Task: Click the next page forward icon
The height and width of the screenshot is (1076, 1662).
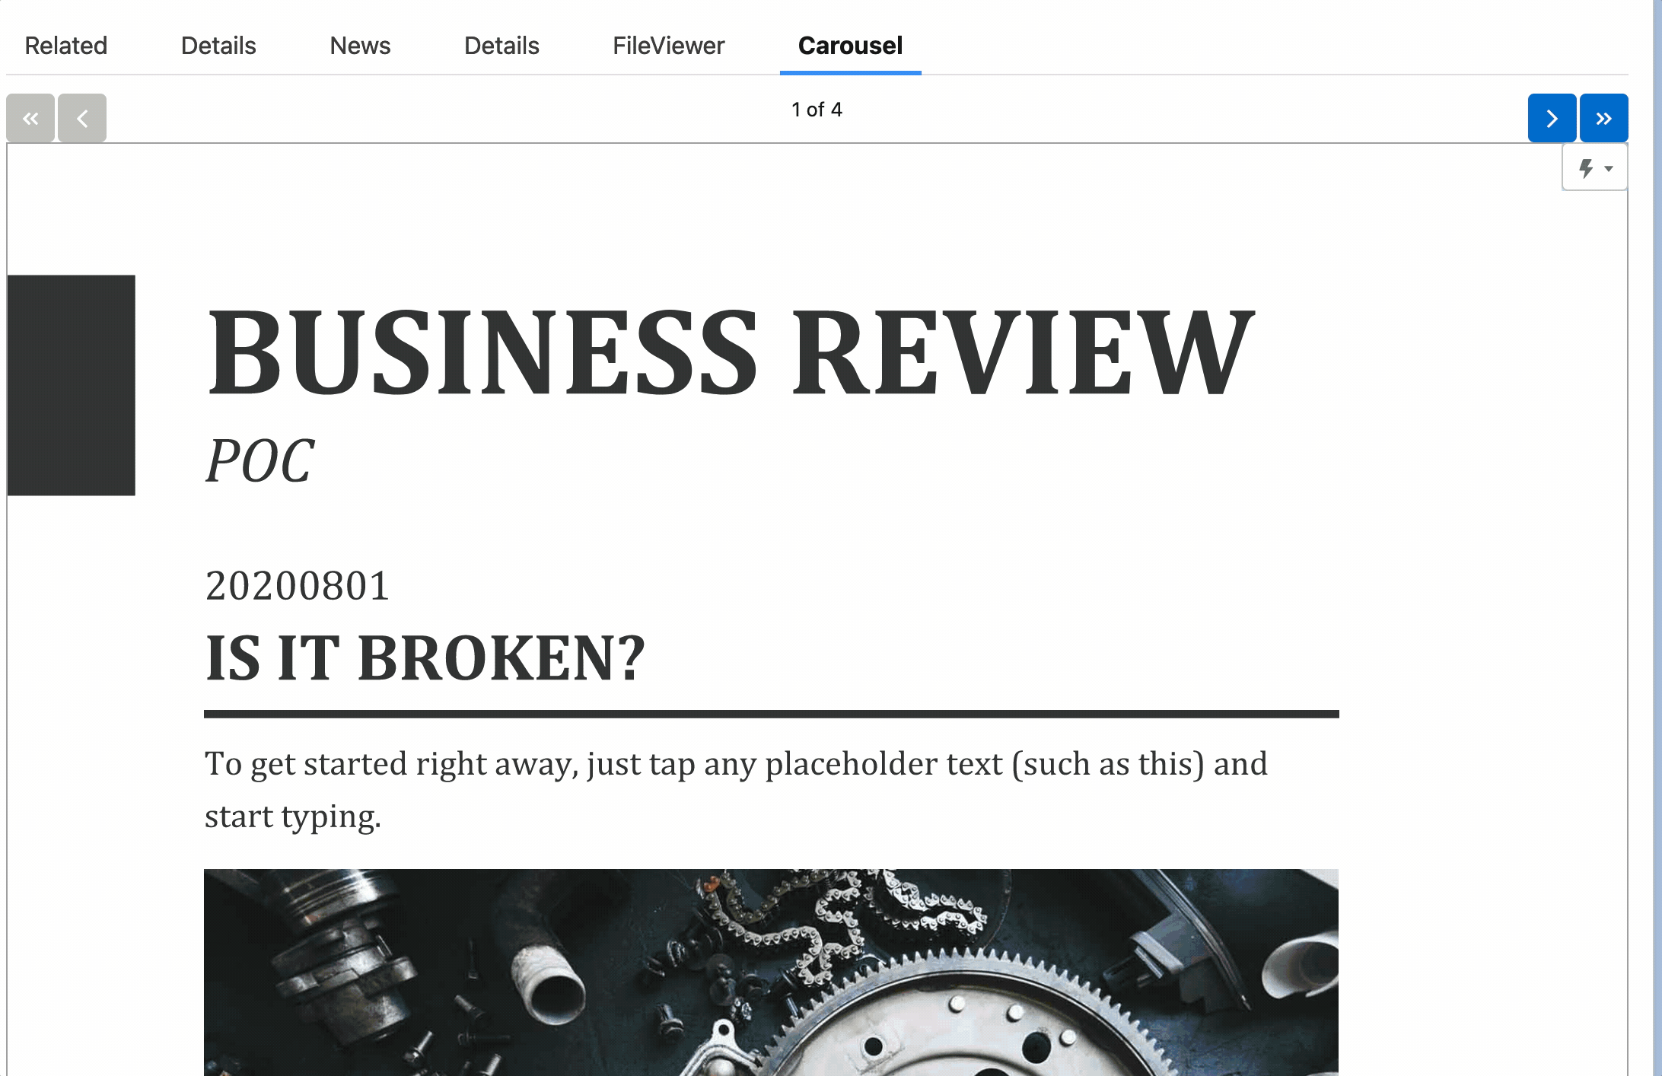Action: tap(1551, 117)
